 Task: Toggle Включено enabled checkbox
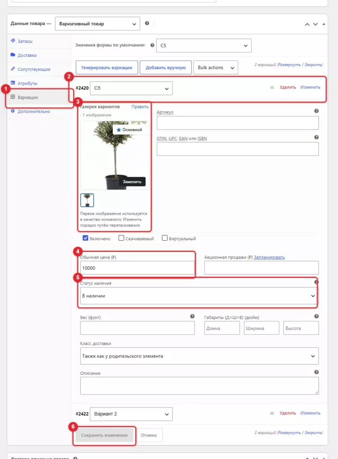pos(86,238)
